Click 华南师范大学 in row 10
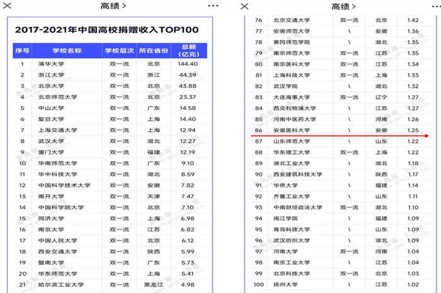 58,163
